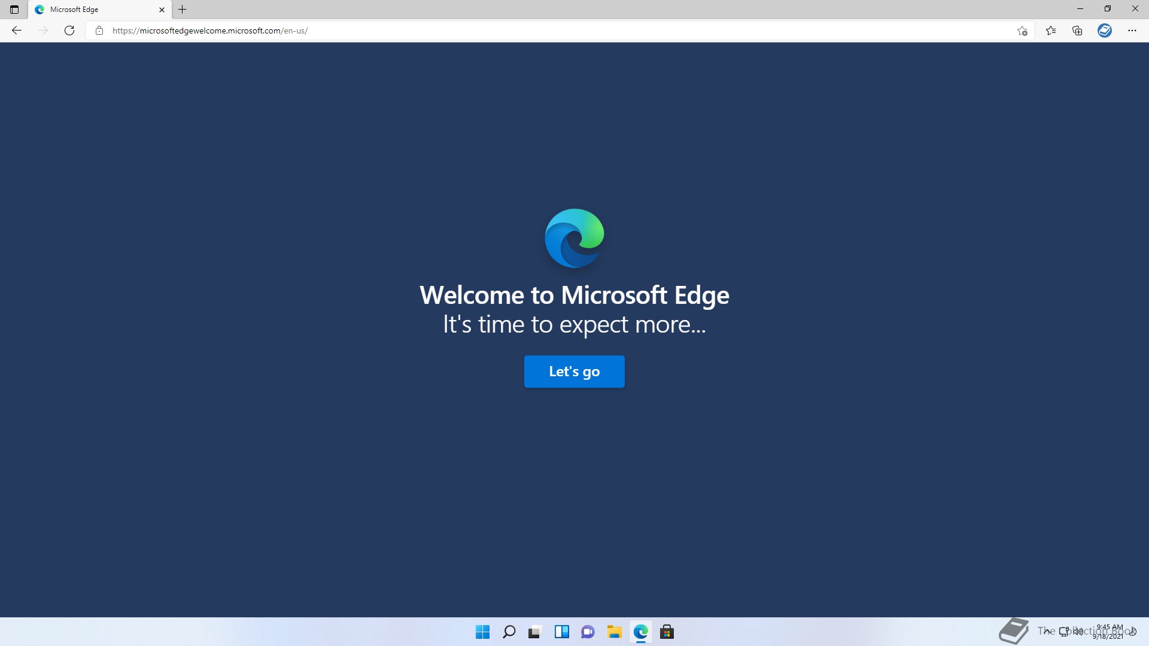Screen dimensions: 1149x646
Task: View site information lock icon
Action: pos(99,31)
